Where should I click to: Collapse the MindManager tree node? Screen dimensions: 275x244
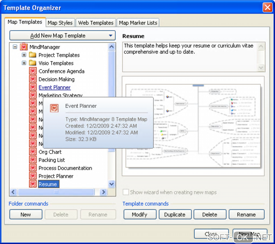[15, 47]
